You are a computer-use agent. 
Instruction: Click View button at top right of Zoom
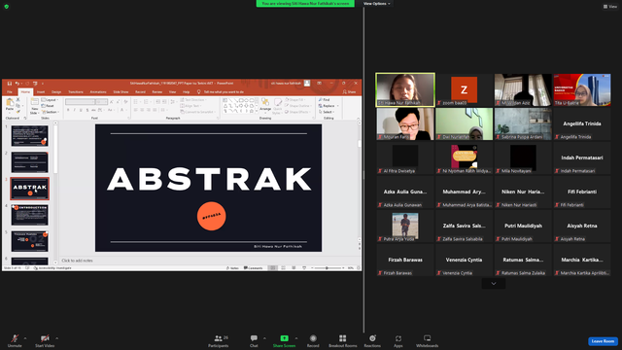point(610,7)
